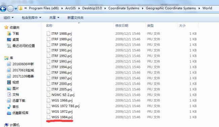This screenshot has height=127, width=219.
Task: Open 最近访问的位置 in sidebar
Action: [x=24, y=46]
